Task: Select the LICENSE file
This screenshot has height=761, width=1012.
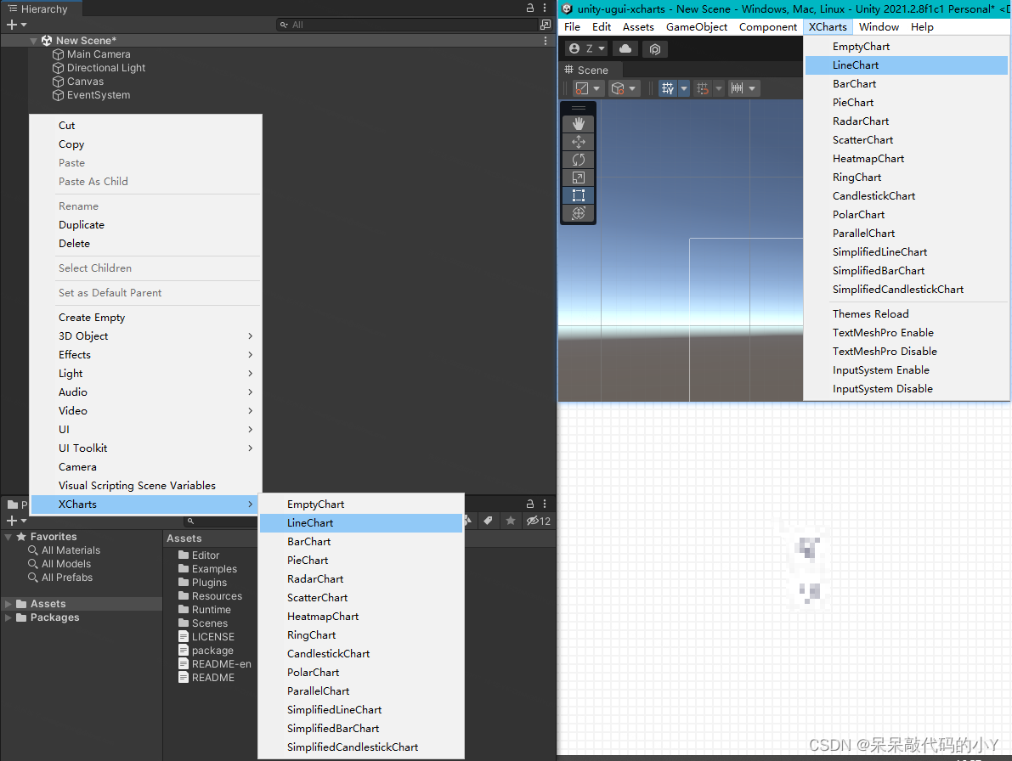Action: [x=206, y=636]
